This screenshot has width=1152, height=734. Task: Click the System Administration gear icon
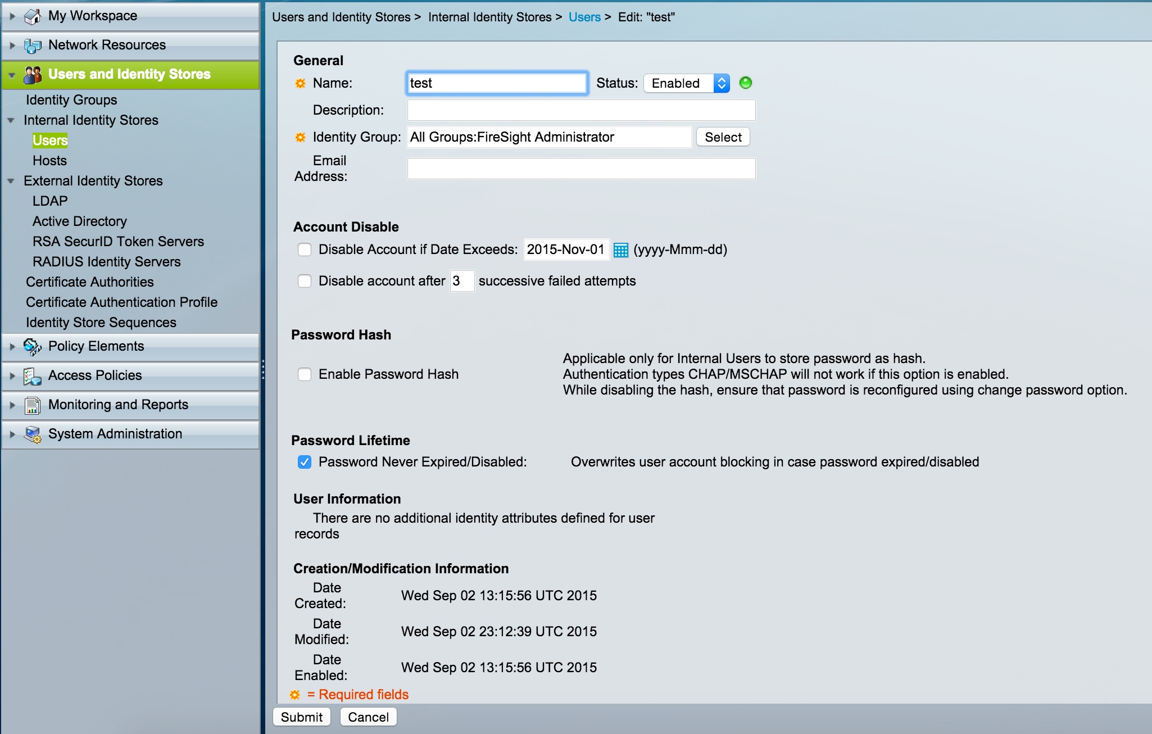pos(33,434)
